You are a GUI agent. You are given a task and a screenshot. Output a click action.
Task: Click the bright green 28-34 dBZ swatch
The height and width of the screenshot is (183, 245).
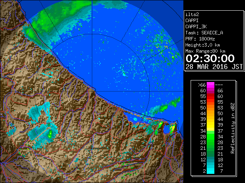[211, 136]
